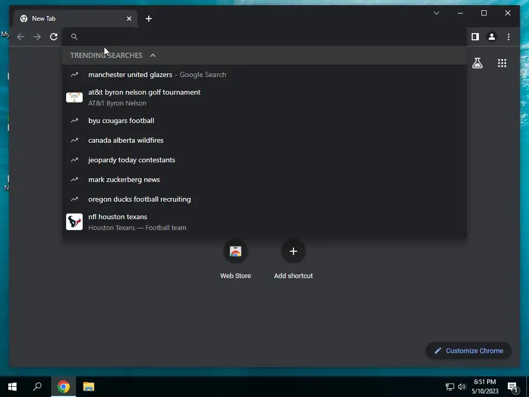Viewport: 529px width, 397px height.
Task: Close the New Tab tab
Action: pos(129,19)
